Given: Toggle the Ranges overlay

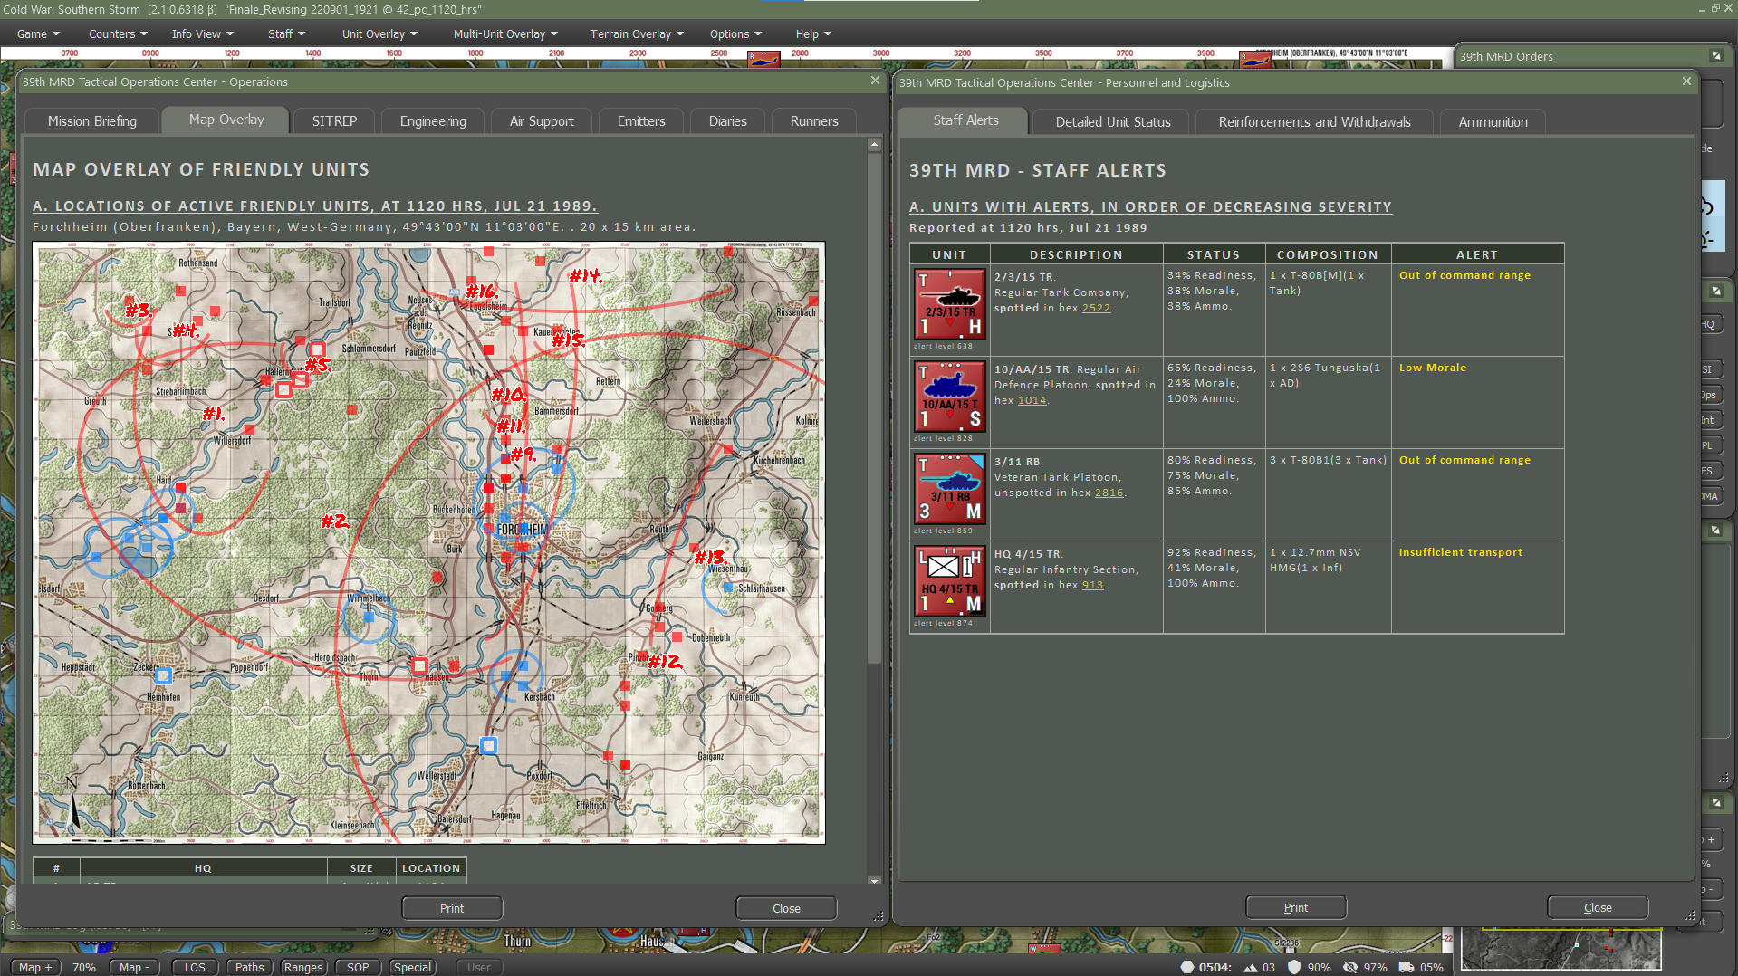Looking at the screenshot, I should 303,967.
